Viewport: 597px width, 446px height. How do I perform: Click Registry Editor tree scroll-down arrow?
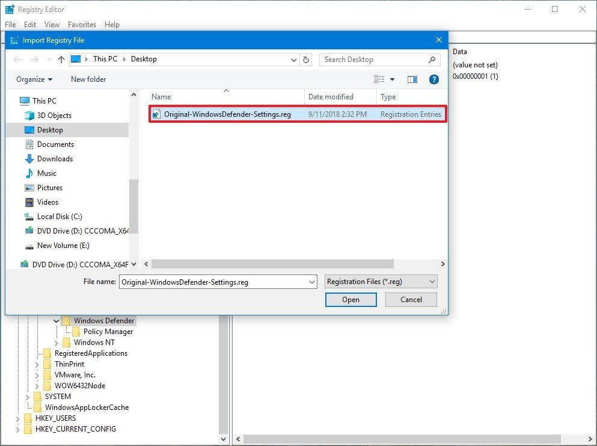tap(223, 439)
